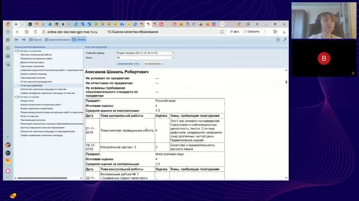
Task: Open Итоги по классам report
Action: click(x=29, y=116)
